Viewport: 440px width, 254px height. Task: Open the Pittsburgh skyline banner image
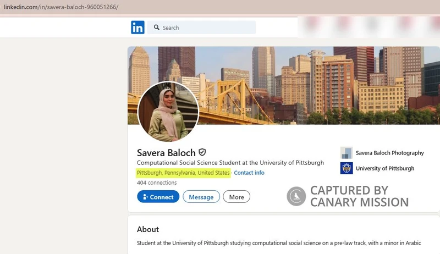(x=284, y=85)
